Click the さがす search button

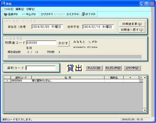pos(63,43)
